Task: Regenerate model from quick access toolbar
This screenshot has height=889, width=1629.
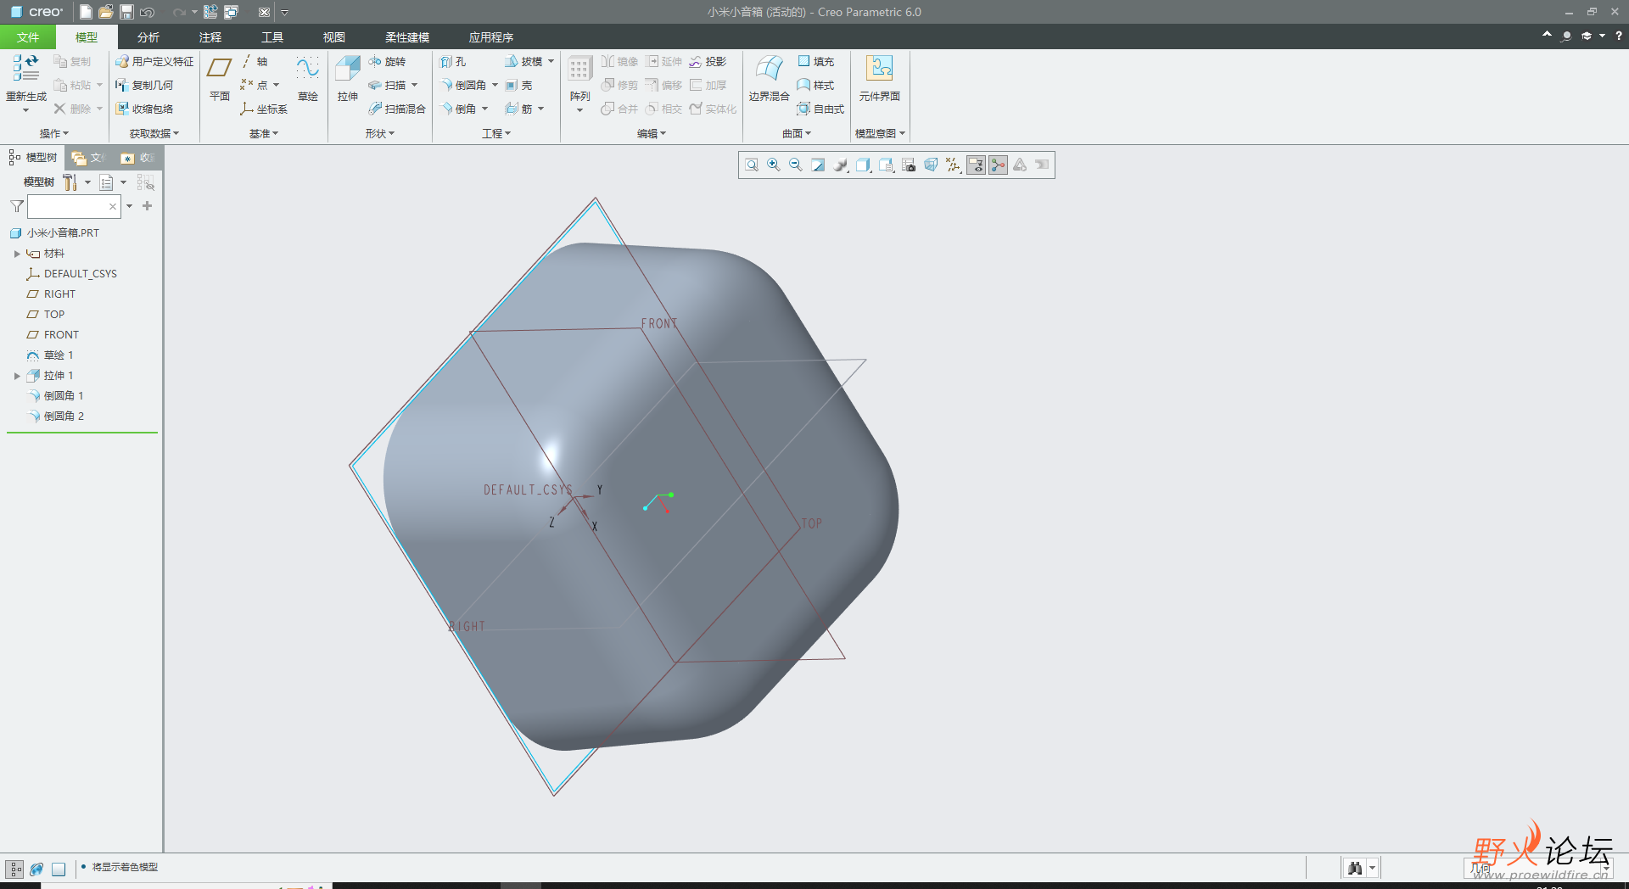Action: (210, 12)
